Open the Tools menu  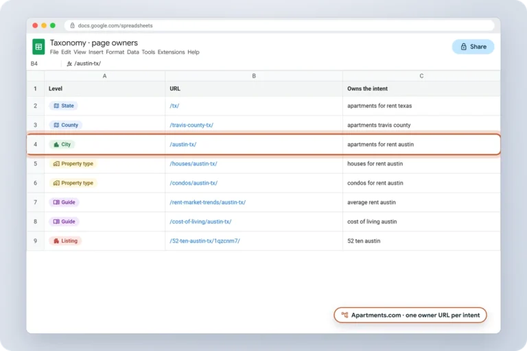click(x=148, y=52)
